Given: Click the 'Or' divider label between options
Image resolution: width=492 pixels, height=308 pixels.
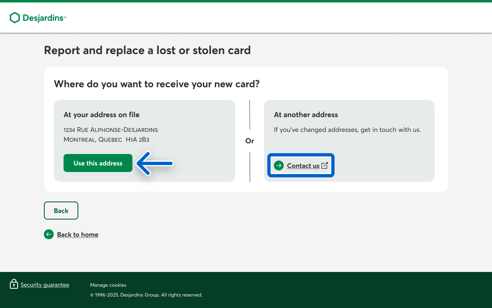Looking at the screenshot, I should (x=250, y=141).
